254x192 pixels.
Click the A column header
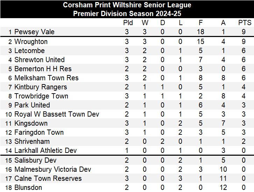[x=223, y=23]
